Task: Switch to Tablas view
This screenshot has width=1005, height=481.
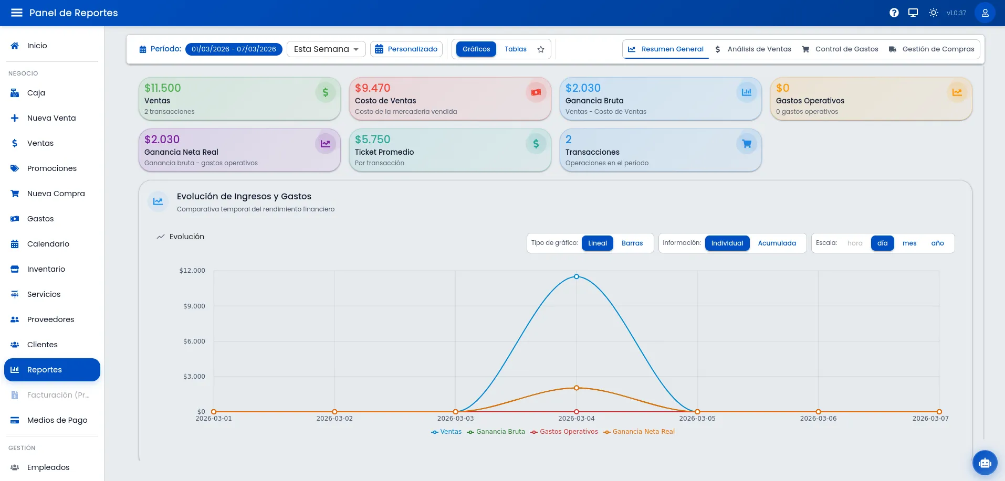Action: click(x=515, y=49)
